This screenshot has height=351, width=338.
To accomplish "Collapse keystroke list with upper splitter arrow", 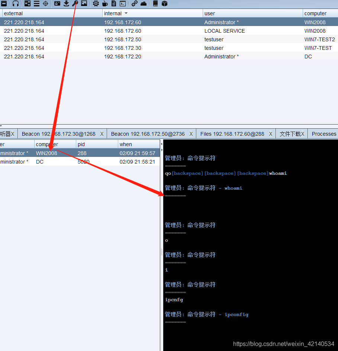I will (162, 144).
